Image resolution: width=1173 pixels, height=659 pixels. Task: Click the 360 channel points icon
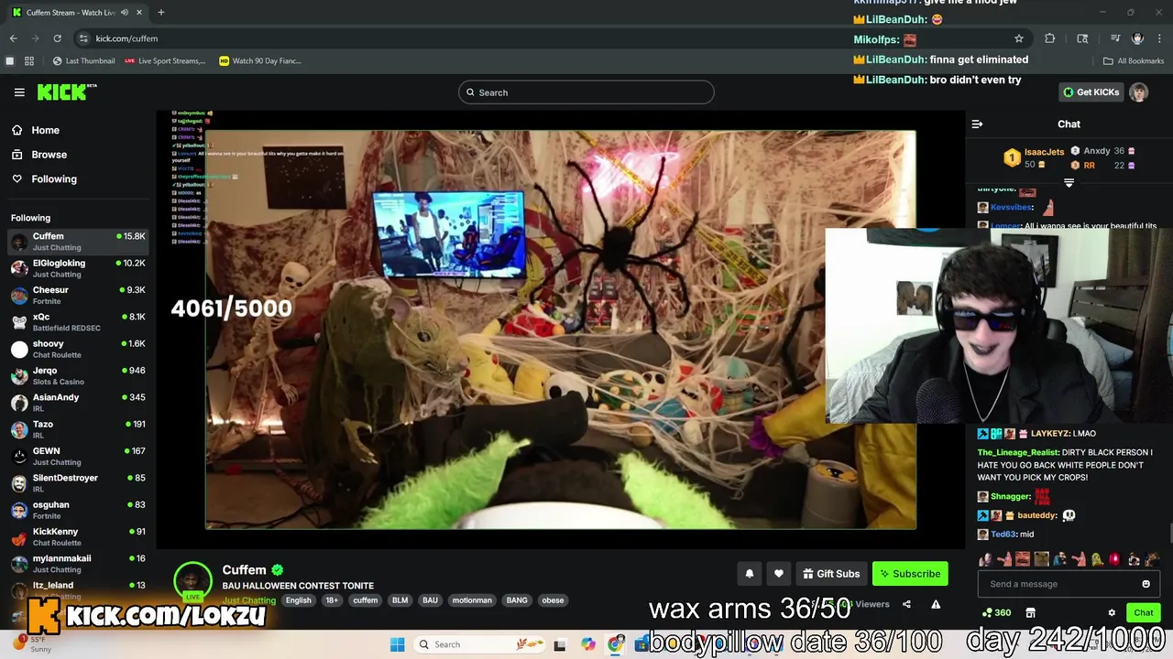click(996, 612)
